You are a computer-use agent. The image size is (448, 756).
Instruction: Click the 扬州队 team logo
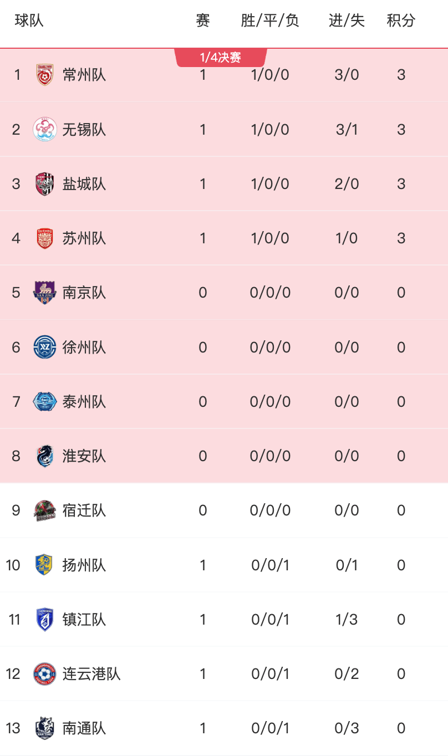(44, 565)
